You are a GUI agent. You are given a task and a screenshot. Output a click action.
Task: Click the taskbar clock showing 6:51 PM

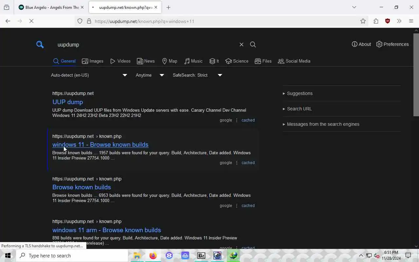[391, 255]
